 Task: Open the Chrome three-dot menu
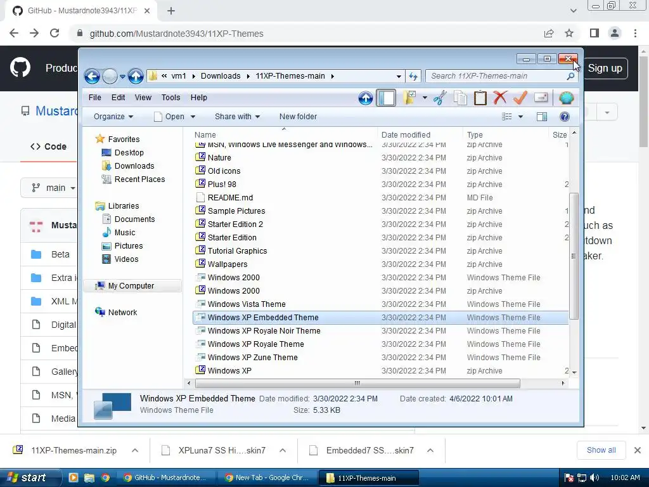tap(635, 33)
